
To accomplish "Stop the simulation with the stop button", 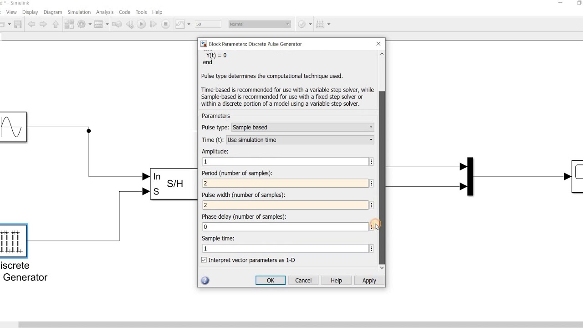I will (x=166, y=24).
